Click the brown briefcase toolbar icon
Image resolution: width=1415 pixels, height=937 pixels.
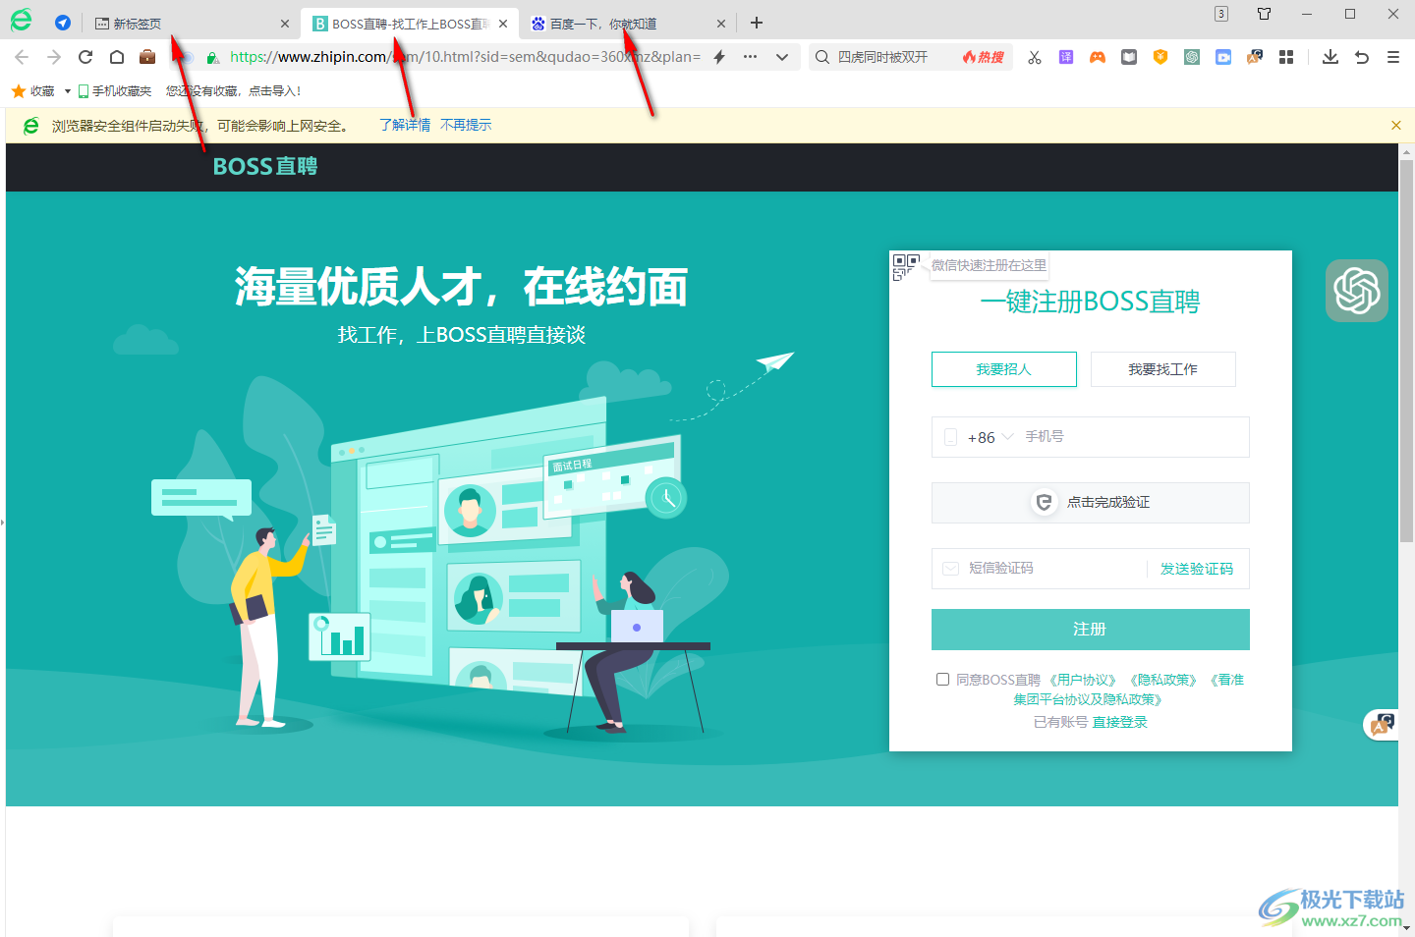pos(147,57)
